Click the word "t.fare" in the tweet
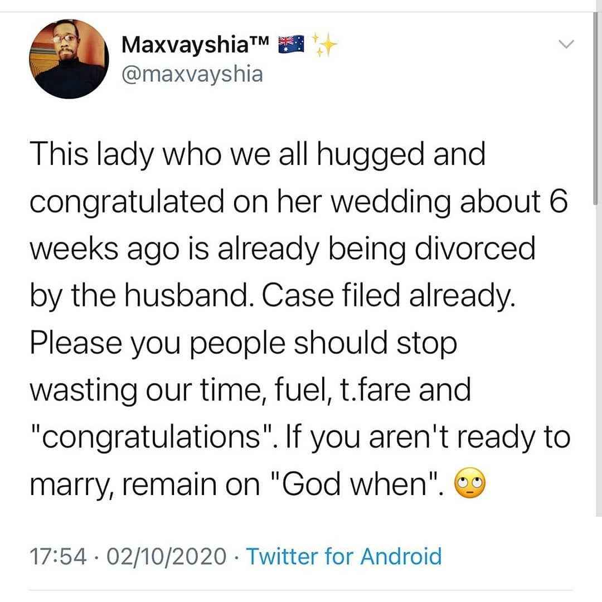602x602 pixels. click(x=354, y=390)
